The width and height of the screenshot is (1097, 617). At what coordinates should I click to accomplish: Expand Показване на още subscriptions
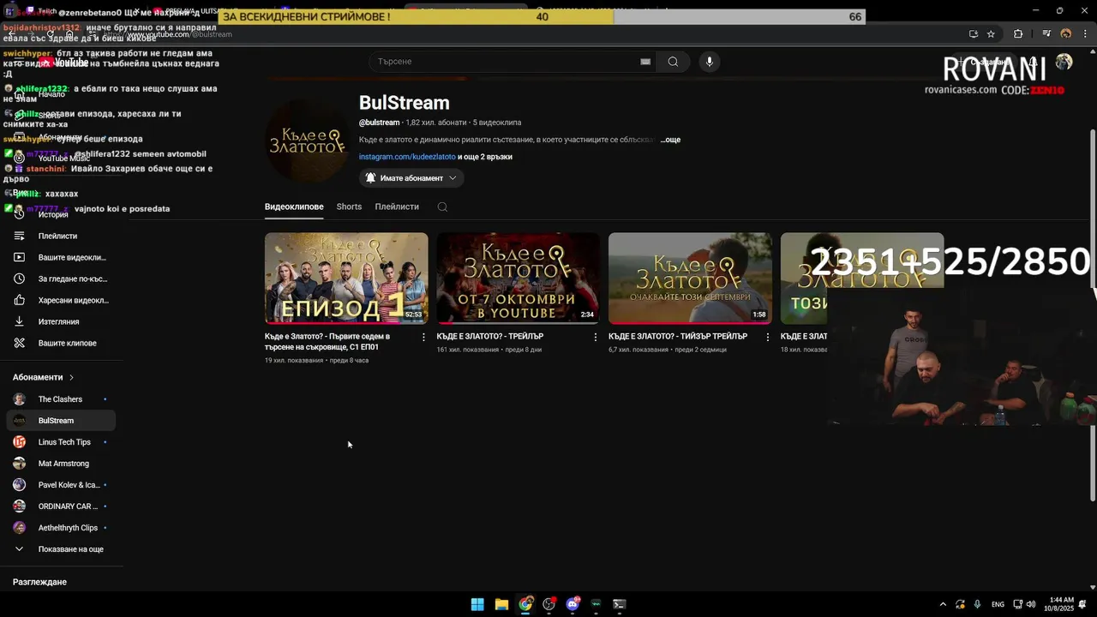point(60,549)
